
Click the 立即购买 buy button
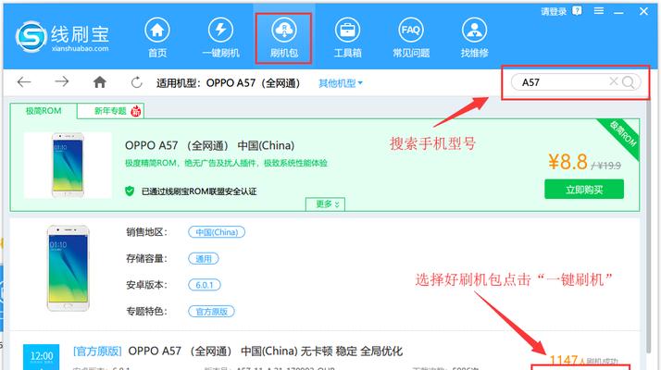pos(584,190)
